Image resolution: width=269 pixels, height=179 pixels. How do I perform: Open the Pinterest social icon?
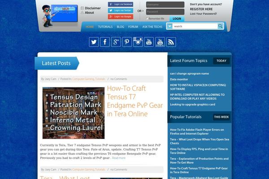click(x=127, y=42)
